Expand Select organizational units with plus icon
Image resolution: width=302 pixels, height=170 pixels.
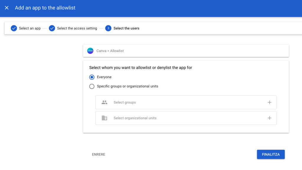point(269,118)
